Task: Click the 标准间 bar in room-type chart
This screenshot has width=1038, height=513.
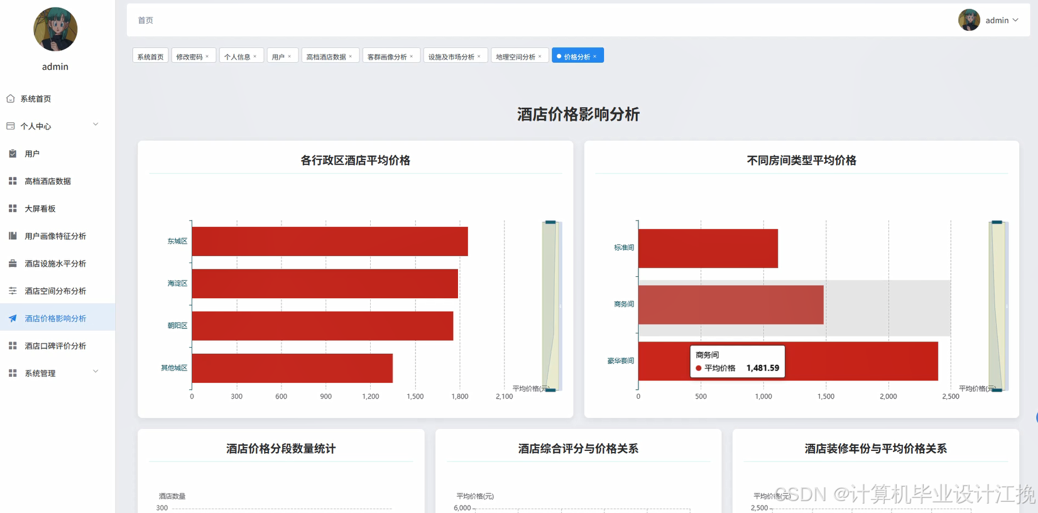Action: [708, 249]
